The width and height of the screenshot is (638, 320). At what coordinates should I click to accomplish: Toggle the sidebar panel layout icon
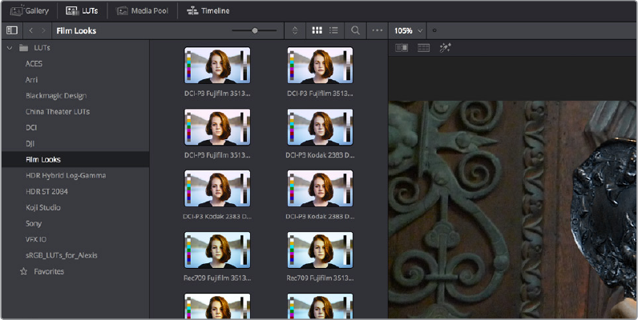[11, 30]
